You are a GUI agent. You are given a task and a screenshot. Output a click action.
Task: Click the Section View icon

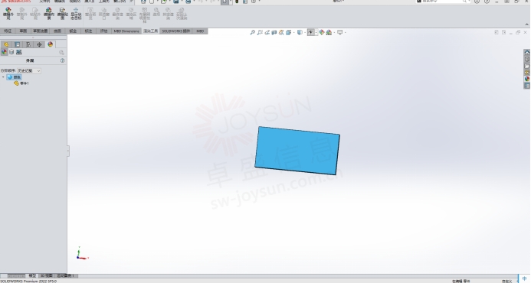[274, 32]
